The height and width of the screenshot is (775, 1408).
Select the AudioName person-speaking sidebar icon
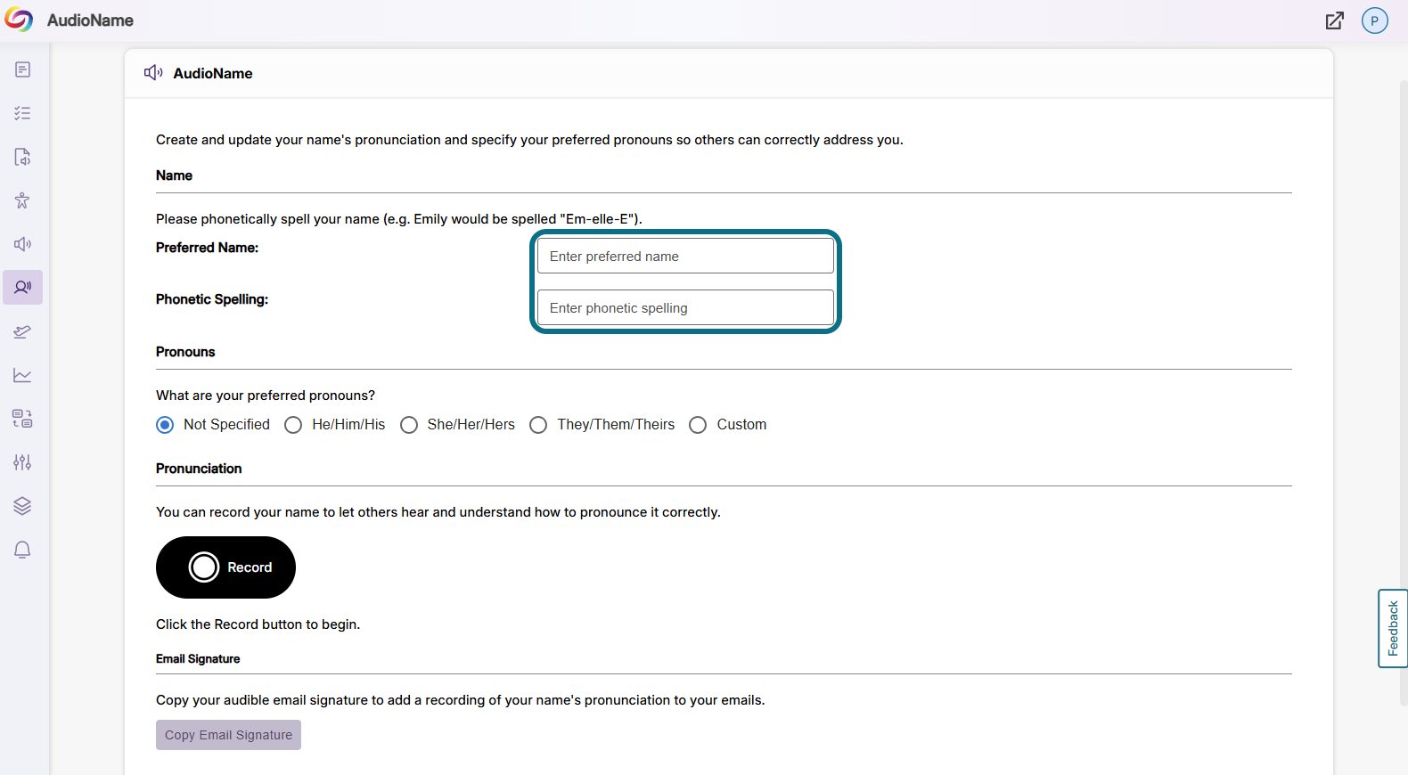point(22,288)
